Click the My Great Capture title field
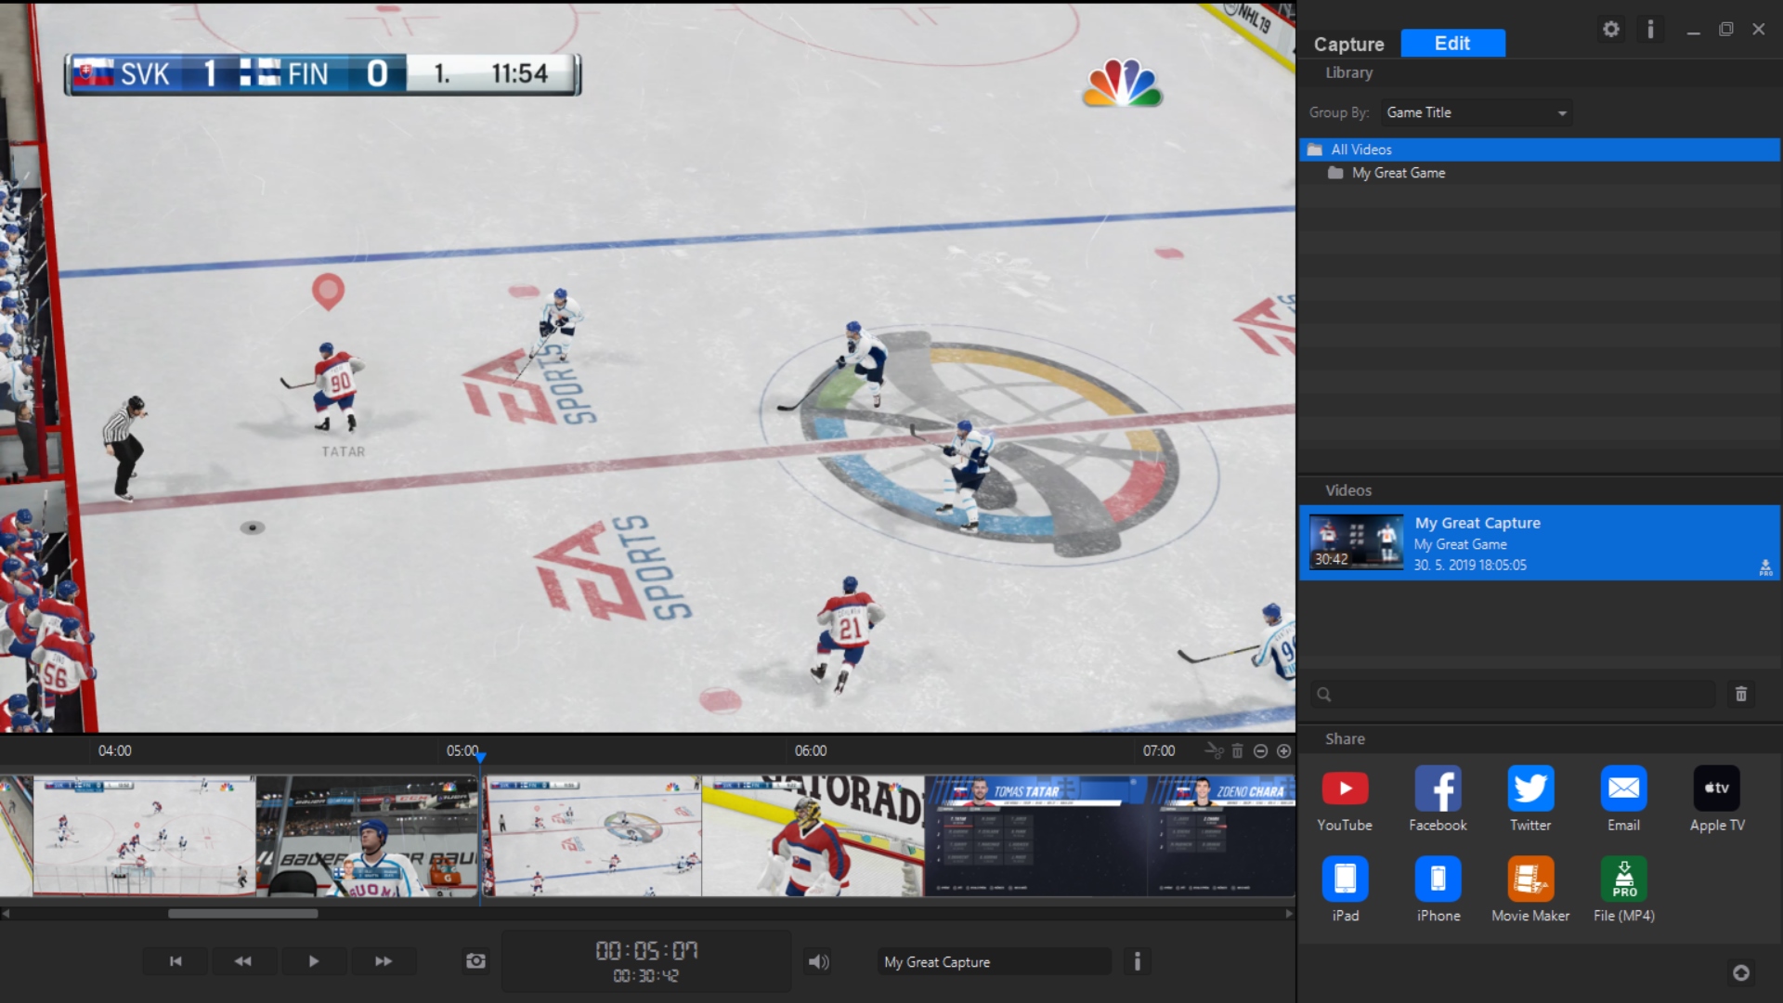 tap(994, 962)
